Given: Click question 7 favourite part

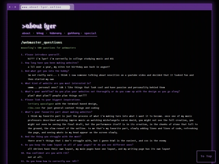Looking at the screenshot, I should point(56,112).
